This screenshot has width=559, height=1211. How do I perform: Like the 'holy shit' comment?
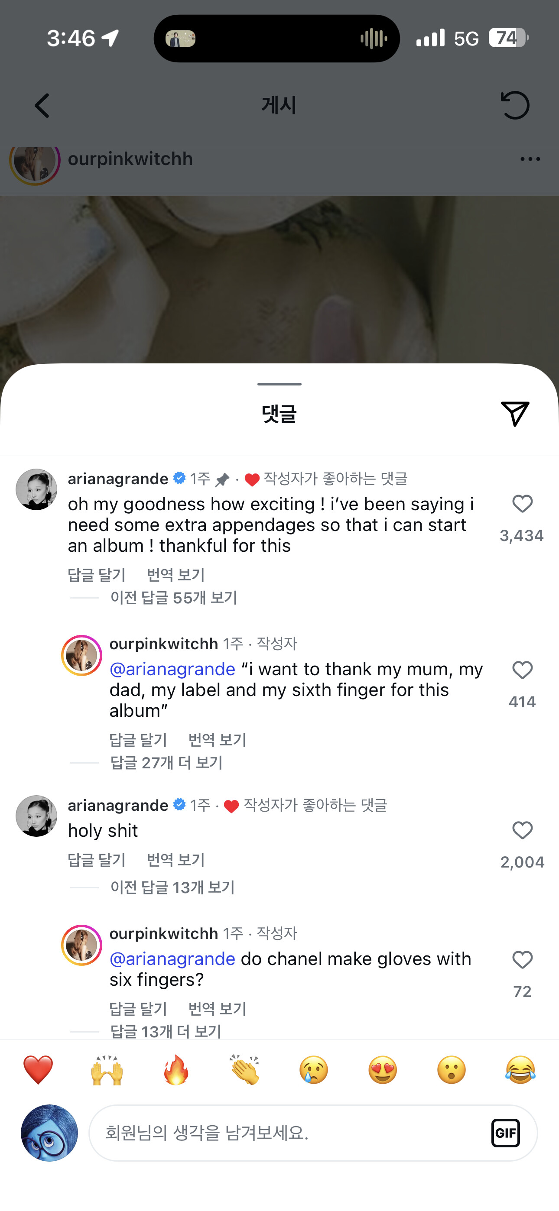(x=522, y=831)
